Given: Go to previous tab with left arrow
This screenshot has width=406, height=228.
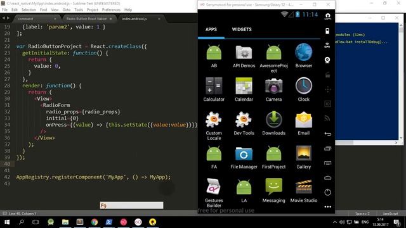Looking at the screenshot, I should (x=3, y=18).
